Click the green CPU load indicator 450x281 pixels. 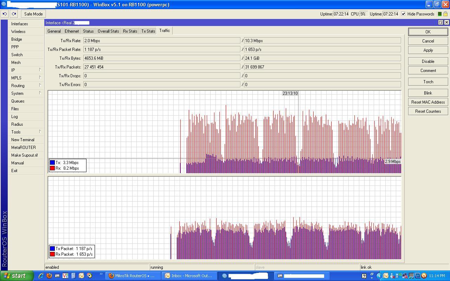coord(439,14)
